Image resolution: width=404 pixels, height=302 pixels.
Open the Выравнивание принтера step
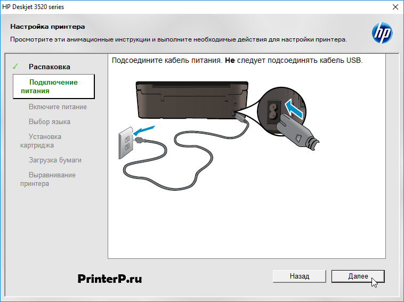pyautogui.click(x=48, y=179)
